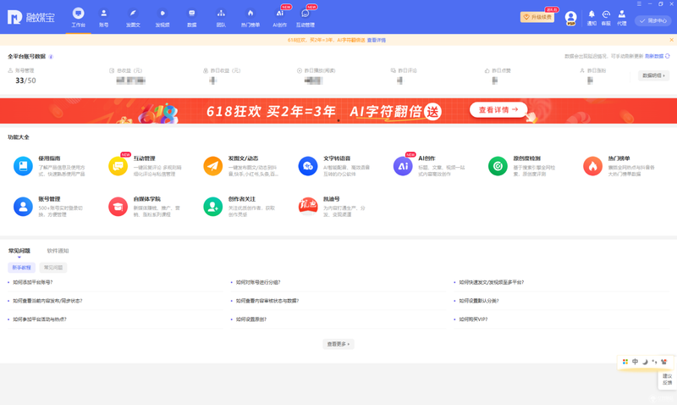Screen dimensions: 677x405
Task: Open the 工作台 workbench icon in top nav
Action: click(78, 14)
